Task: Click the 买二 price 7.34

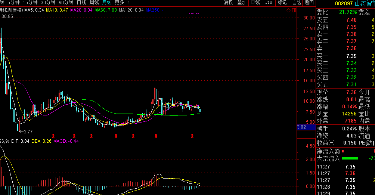Action: [x=351, y=63]
